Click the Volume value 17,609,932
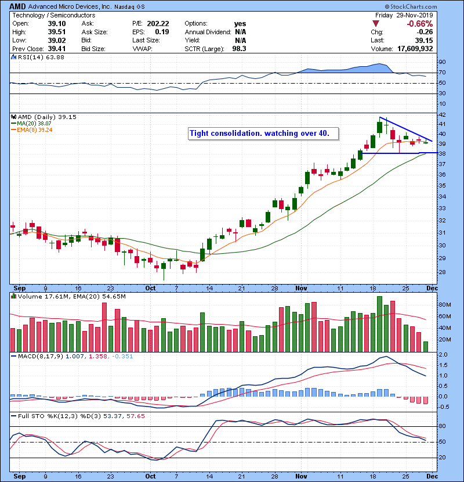Viewport: 464px width, 482px height. pos(415,49)
